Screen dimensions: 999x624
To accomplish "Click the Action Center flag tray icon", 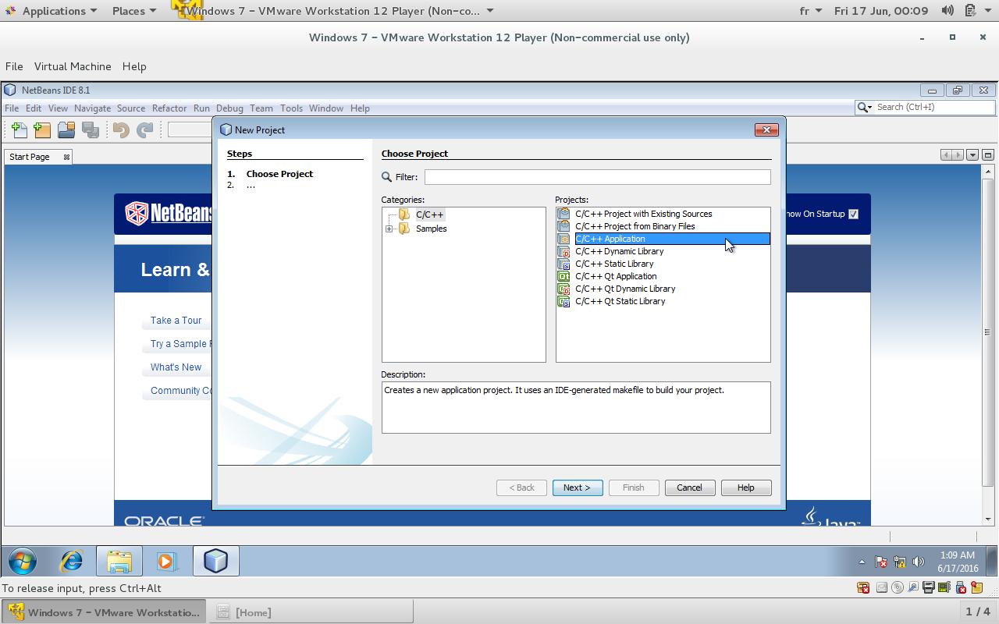I will click(881, 562).
